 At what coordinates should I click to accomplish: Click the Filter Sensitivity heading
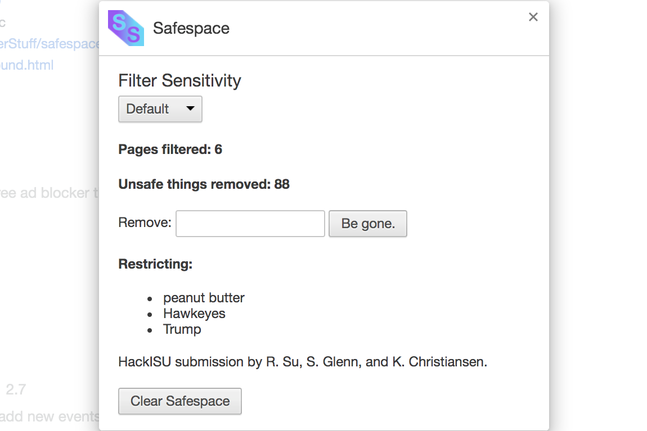[179, 81]
